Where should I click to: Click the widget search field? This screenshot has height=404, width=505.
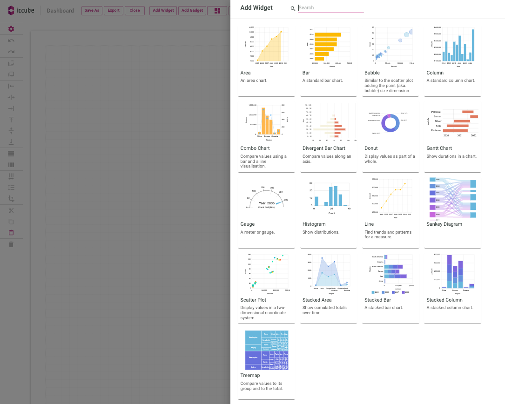coord(330,7)
